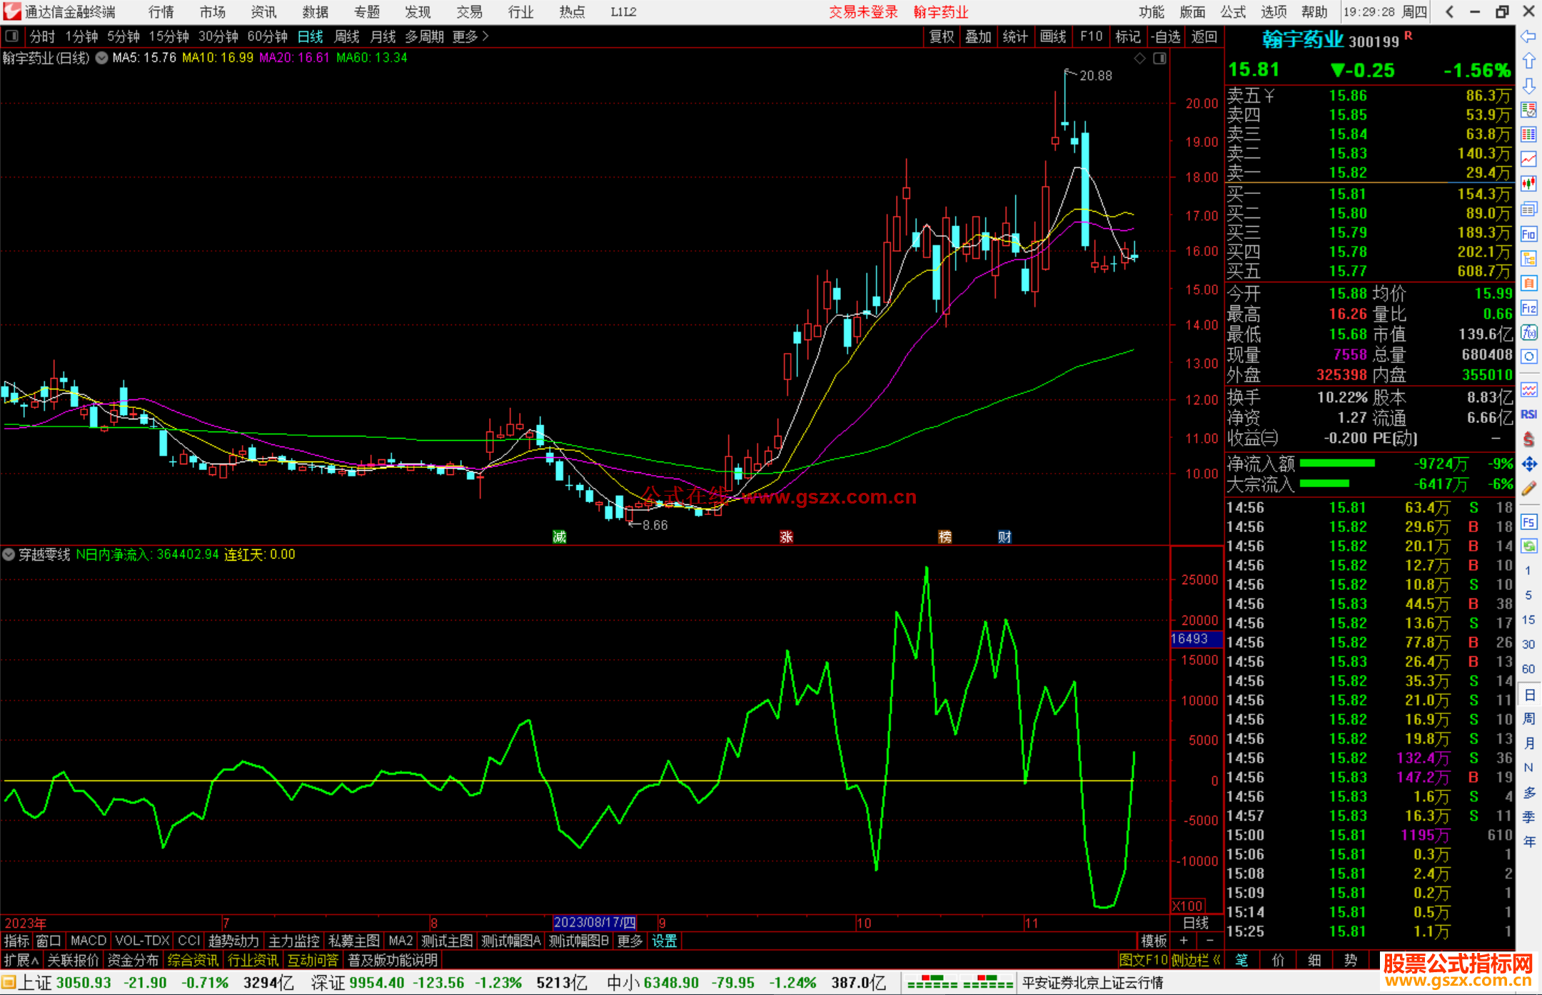This screenshot has width=1542, height=995.
Task: Click the F12 sidebar icon
Action: click(x=1528, y=308)
